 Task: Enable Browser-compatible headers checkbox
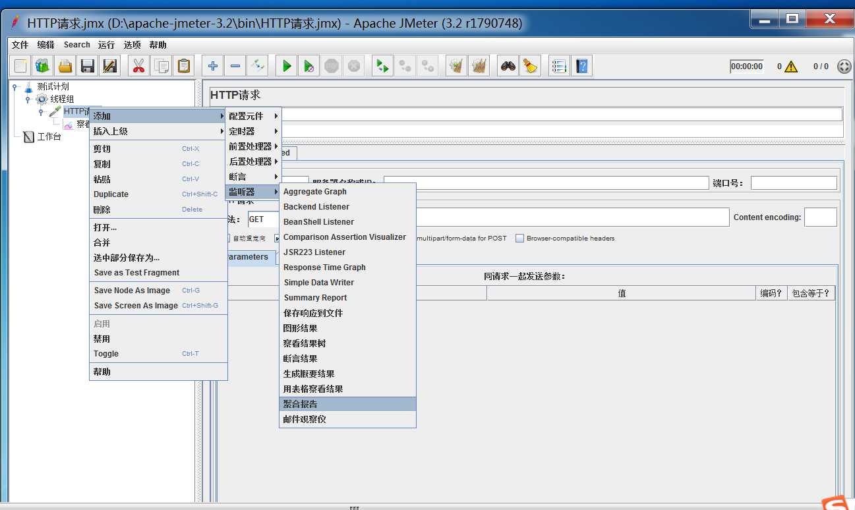(519, 239)
